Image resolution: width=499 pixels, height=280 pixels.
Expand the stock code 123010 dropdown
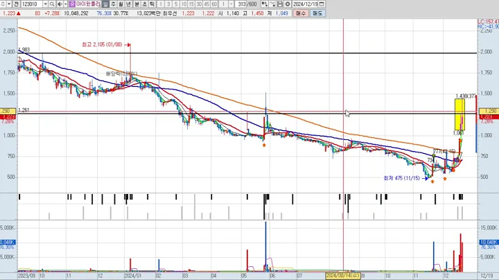45,4
